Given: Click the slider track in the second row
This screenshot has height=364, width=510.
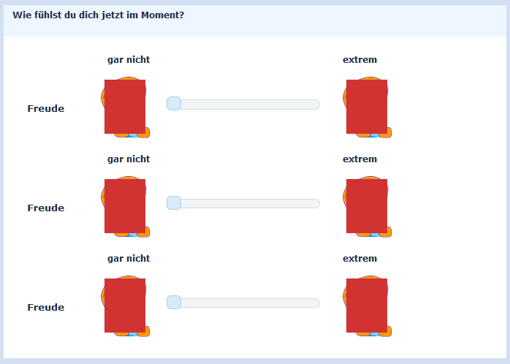Looking at the screenshot, I should point(248,204).
